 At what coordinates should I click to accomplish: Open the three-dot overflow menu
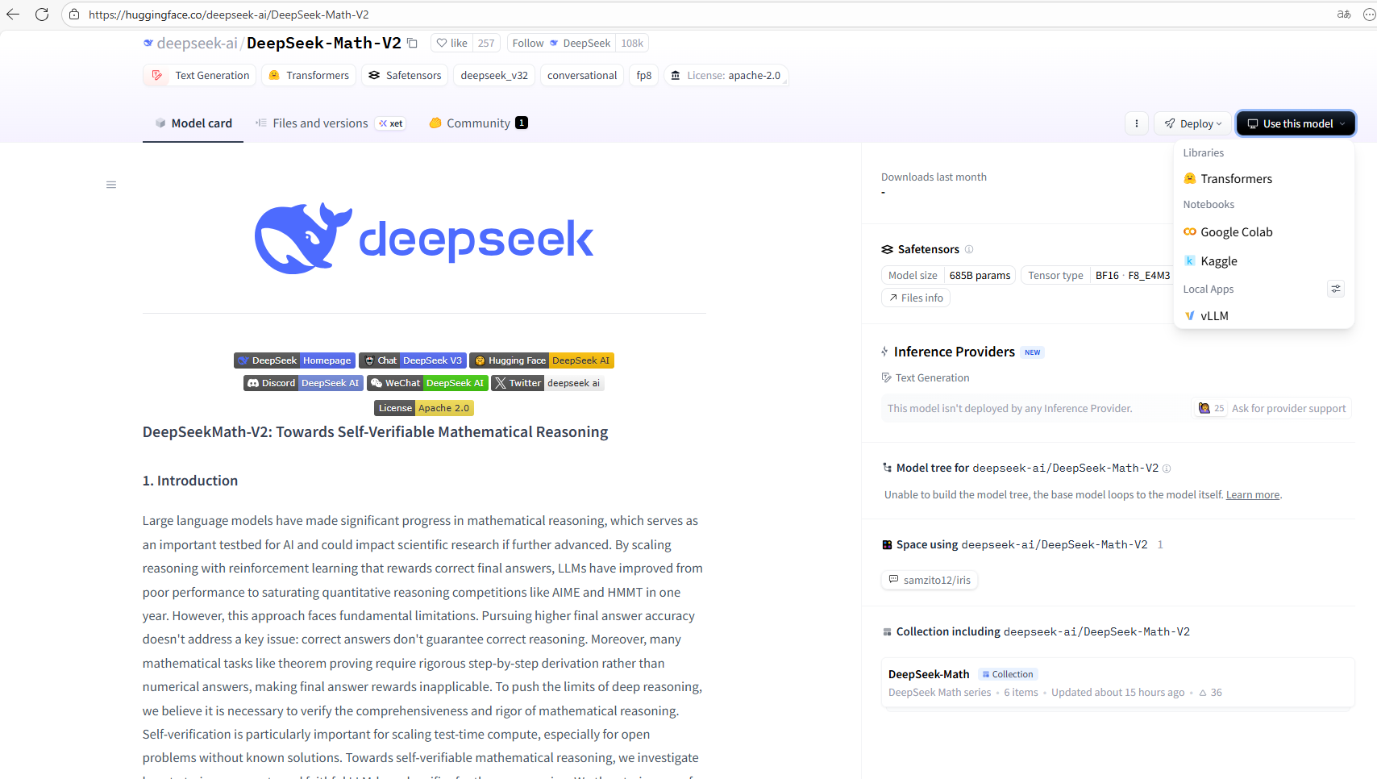[1136, 123]
